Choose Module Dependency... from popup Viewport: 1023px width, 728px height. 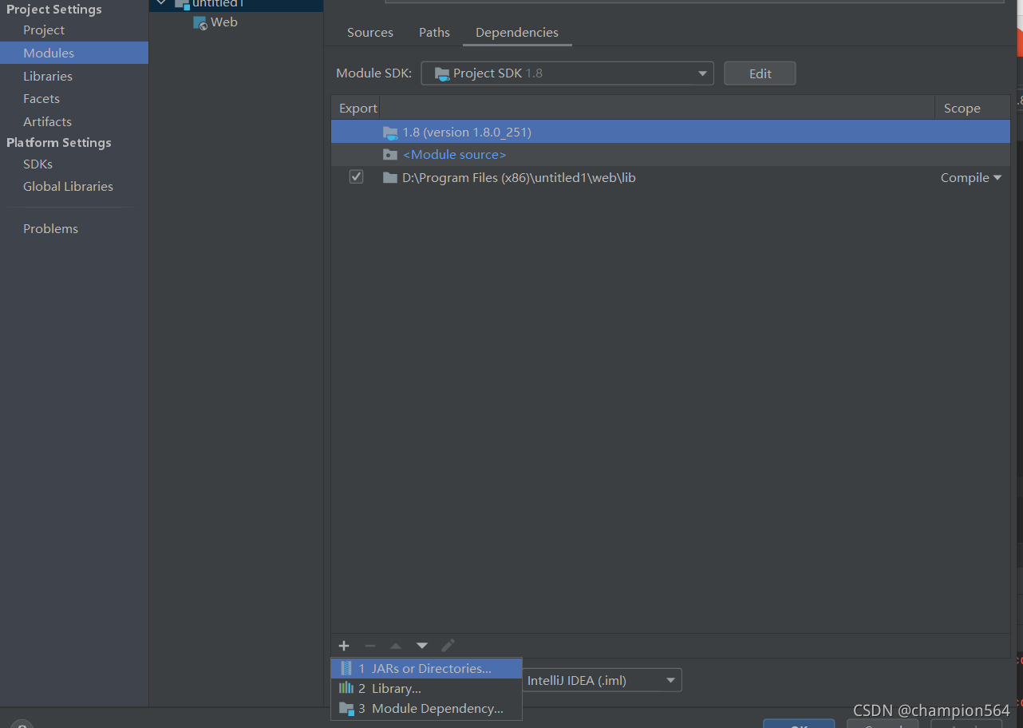coord(426,709)
